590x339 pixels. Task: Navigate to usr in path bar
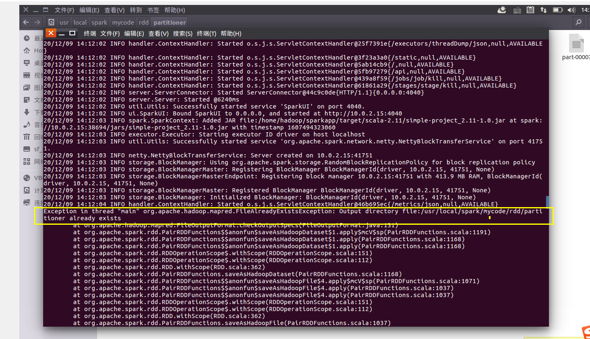pos(64,22)
